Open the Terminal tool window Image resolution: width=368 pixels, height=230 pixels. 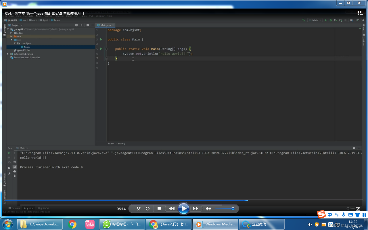click(14, 208)
